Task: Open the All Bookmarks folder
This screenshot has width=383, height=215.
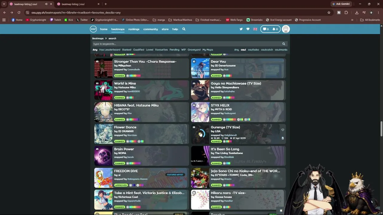Action: point(370,20)
